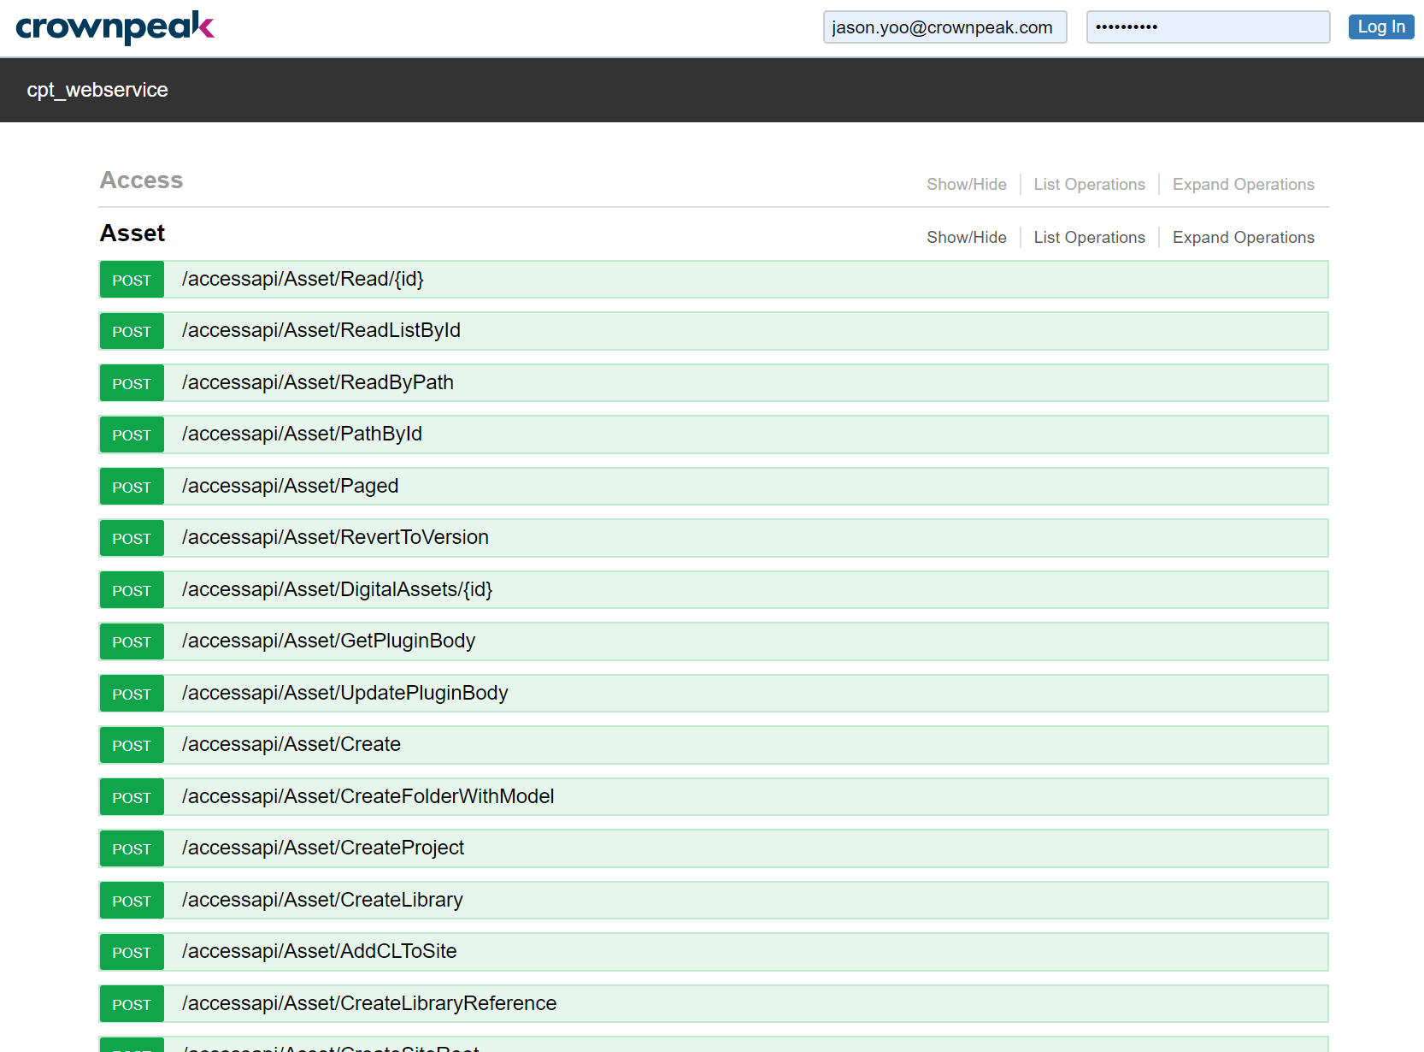
Task: Click the Crownpeak logo
Action: coord(115,27)
